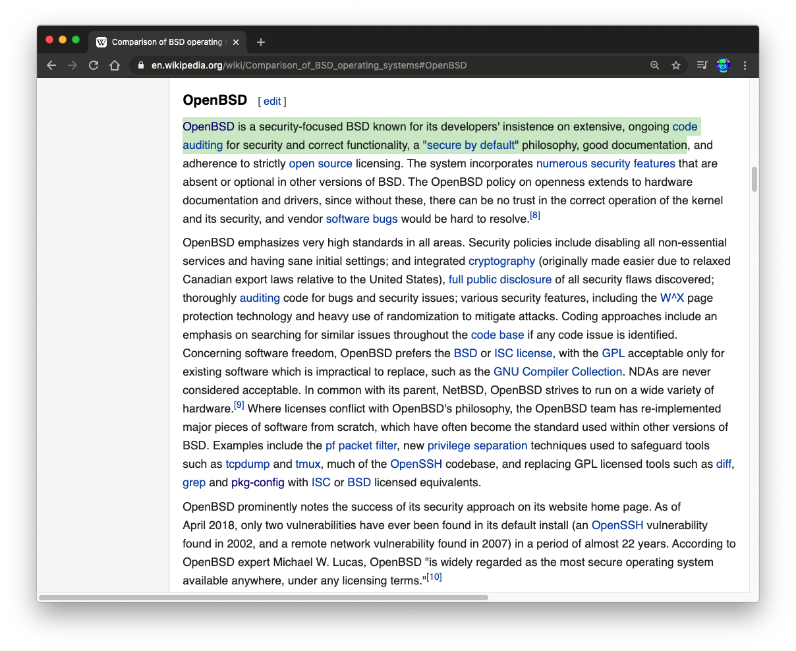
Task: Open the W^X link
Action: tap(672, 298)
